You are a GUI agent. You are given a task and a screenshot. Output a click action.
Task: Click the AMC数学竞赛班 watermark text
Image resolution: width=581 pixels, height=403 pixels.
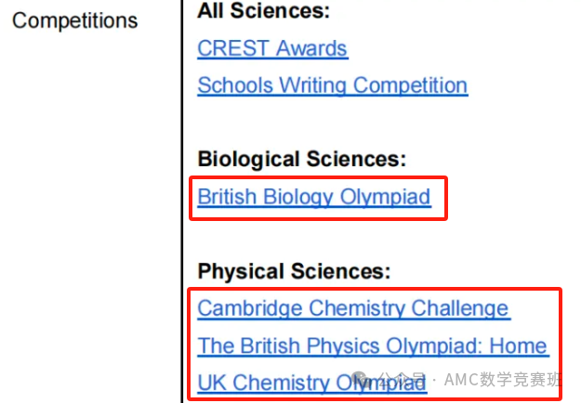tap(503, 381)
